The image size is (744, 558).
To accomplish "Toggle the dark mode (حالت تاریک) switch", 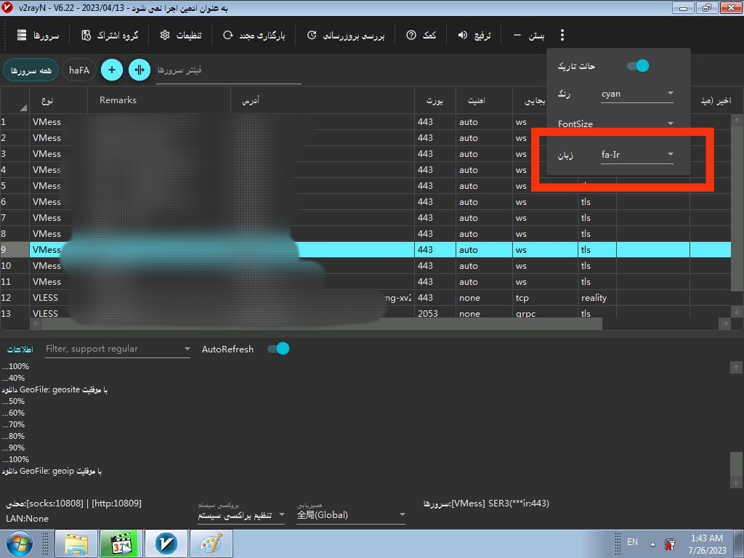I will (637, 66).
